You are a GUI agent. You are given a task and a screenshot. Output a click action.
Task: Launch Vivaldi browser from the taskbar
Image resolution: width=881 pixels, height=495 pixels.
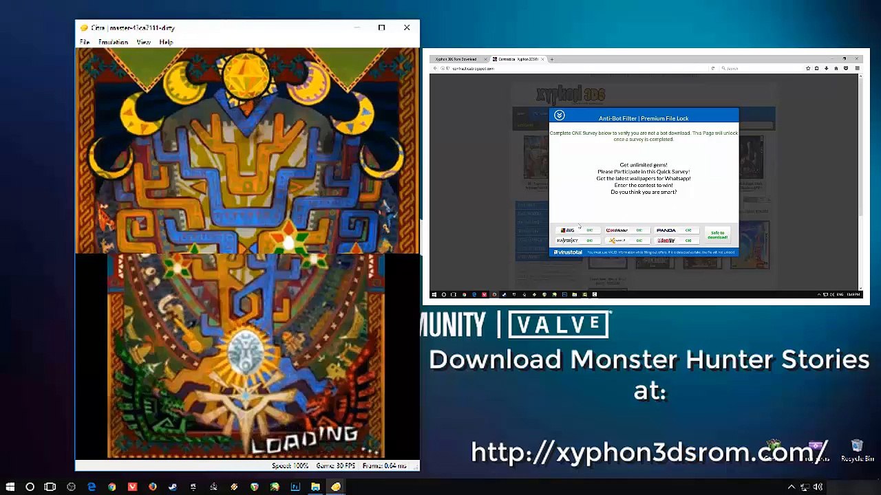tap(132, 487)
